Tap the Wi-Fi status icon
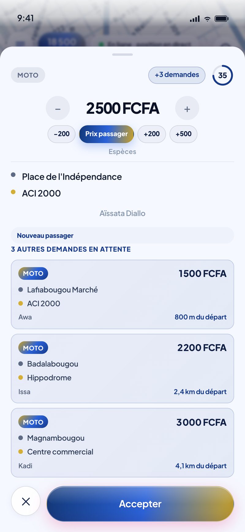Viewport: 245px width, 532px height. (207, 19)
